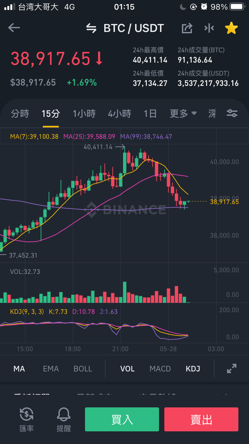Expand the 更多 interval dropdown
Image resolution: width=249 pixels, height=444 pixels.
point(183,113)
